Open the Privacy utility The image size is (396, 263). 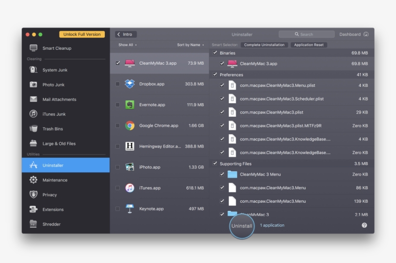coord(66,194)
